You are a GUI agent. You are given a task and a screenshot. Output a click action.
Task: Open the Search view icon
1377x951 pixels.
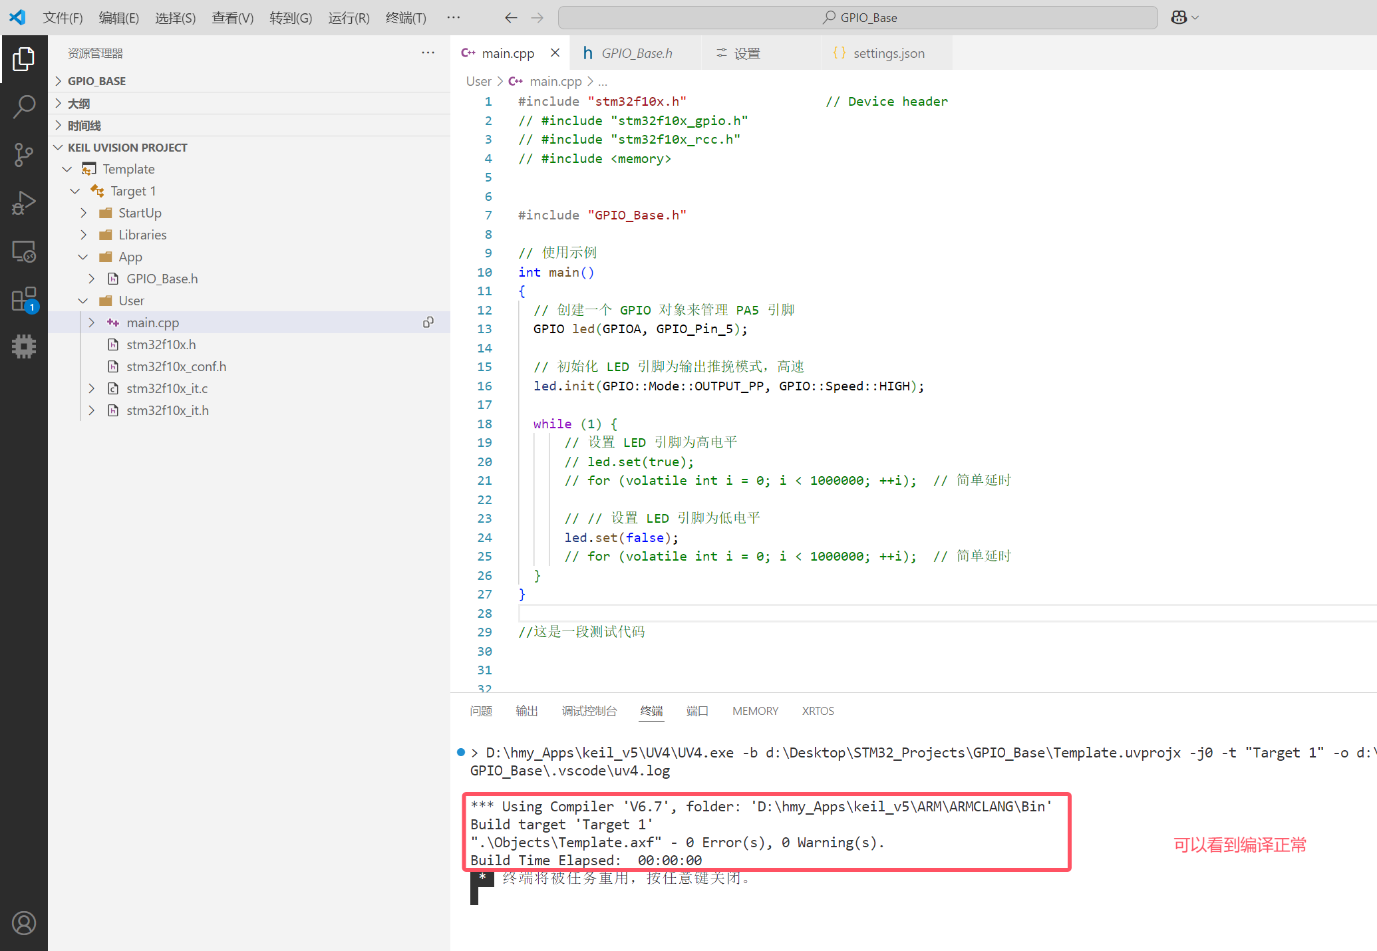click(23, 106)
